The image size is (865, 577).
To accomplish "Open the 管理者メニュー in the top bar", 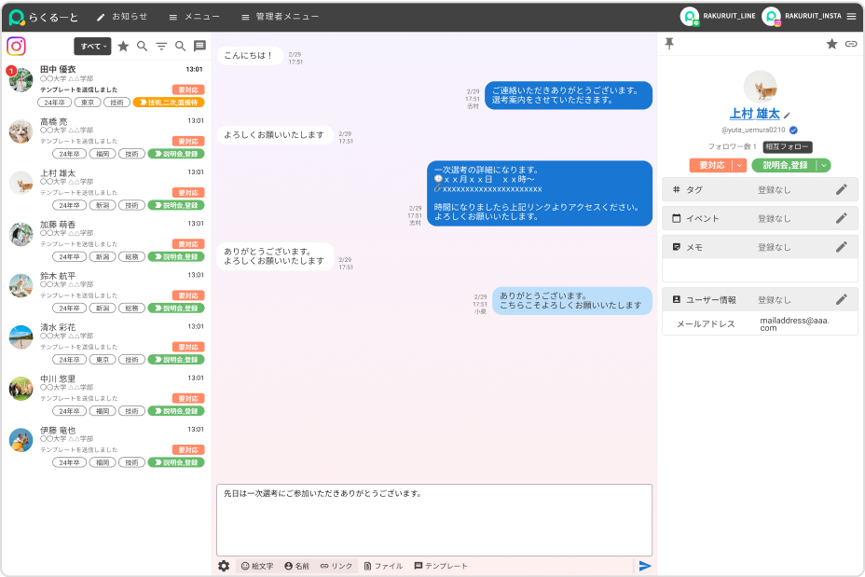I will click(x=280, y=17).
